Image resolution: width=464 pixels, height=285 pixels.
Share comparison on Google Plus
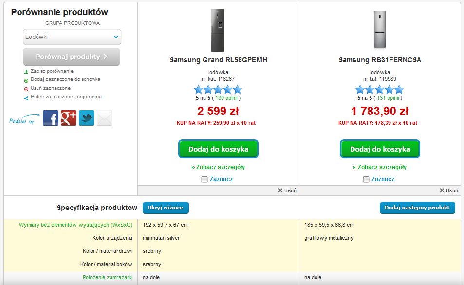[x=69, y=118]
